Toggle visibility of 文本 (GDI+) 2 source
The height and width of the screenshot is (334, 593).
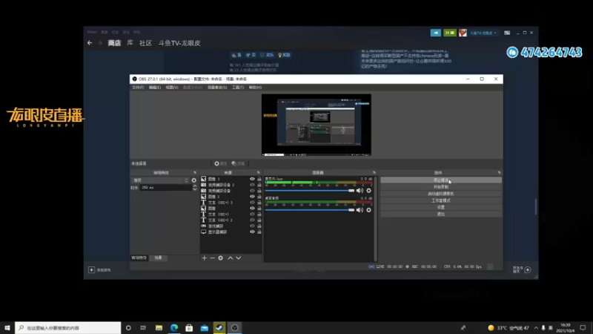click(x=252, y=220)
